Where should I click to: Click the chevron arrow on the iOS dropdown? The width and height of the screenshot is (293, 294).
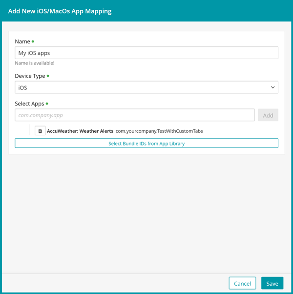pyautogui.click(x=272, y=87)
